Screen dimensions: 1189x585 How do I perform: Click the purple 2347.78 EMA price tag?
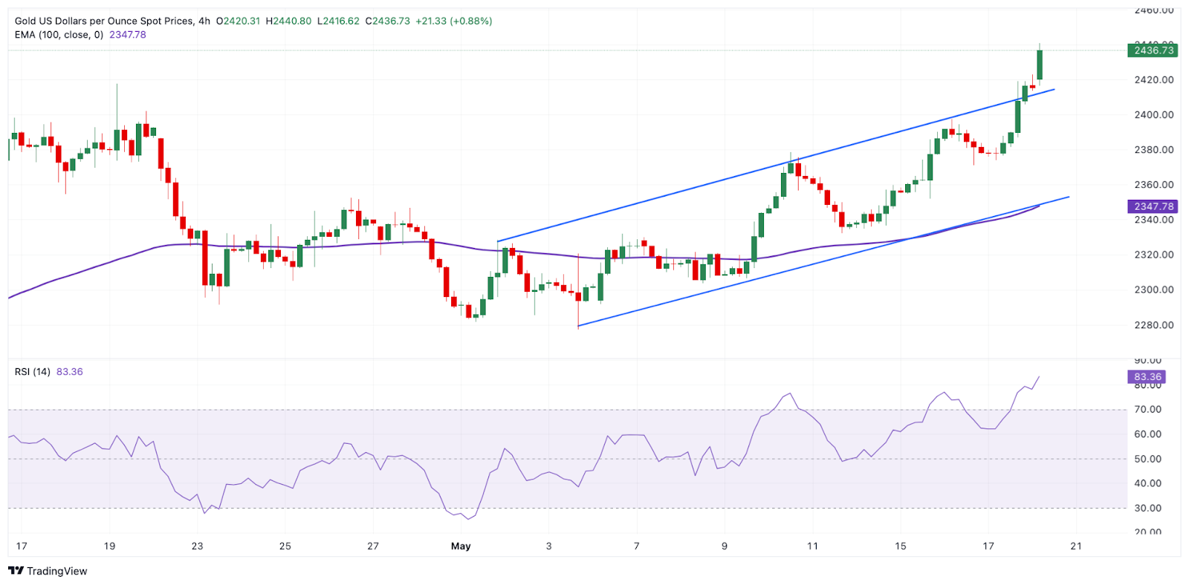coord(1152,206)
